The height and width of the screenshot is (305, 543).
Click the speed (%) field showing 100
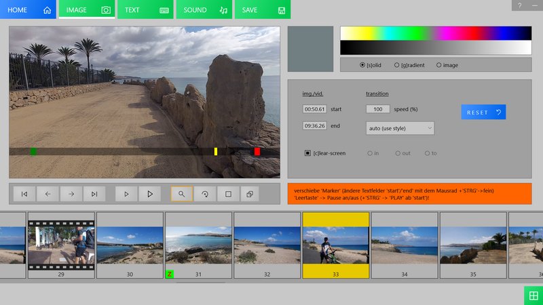tap(378, 109)
